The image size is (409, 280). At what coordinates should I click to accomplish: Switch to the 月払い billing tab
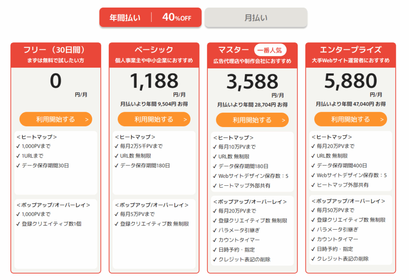[256, 17]
